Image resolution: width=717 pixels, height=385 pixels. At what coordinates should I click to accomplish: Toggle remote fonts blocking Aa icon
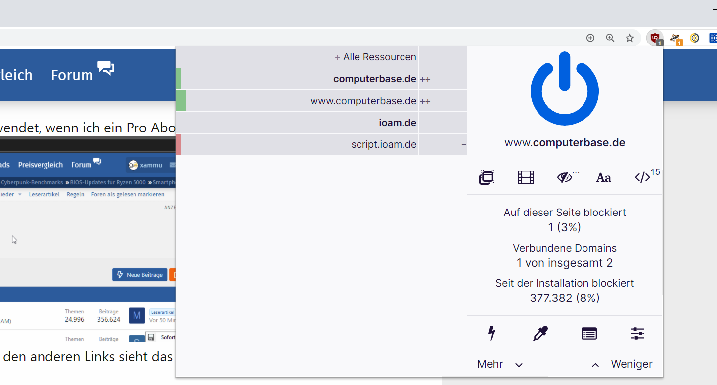click(x=603, y=178)
